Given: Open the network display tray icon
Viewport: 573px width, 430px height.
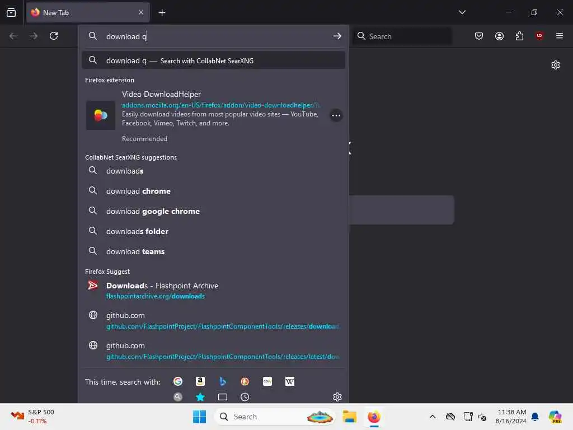Looking at the screenshot, I should coord(468,417).
